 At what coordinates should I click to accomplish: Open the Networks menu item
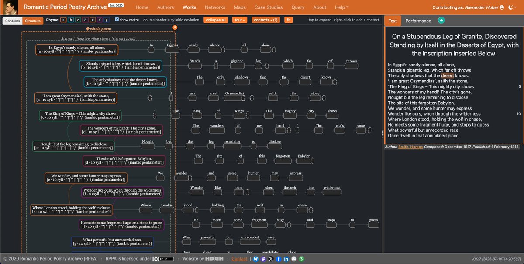coord(215,7)
